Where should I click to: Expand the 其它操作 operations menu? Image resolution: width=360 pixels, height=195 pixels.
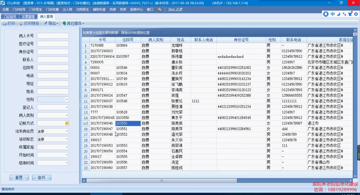pos(73,23)
